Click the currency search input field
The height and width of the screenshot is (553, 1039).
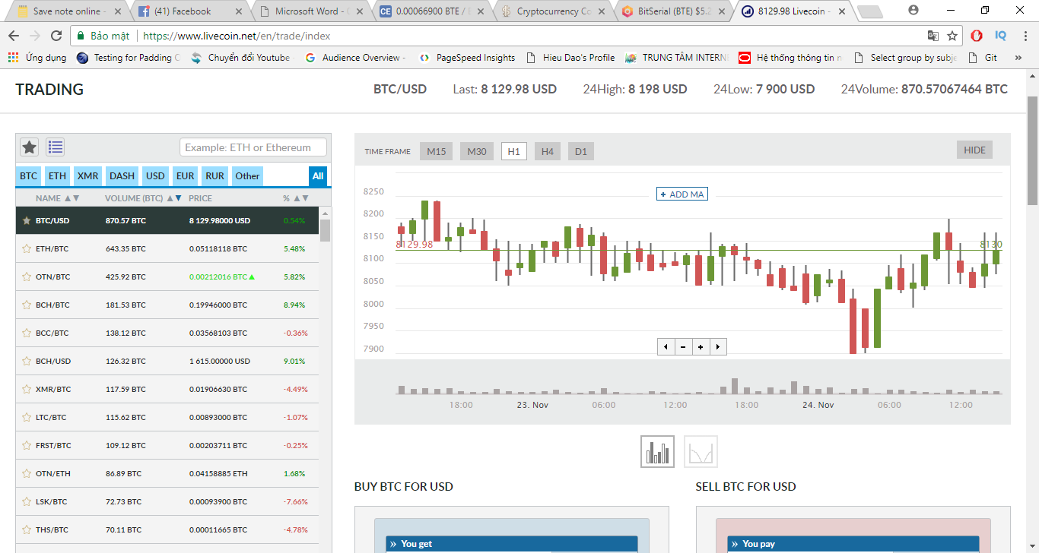point(253,147)
